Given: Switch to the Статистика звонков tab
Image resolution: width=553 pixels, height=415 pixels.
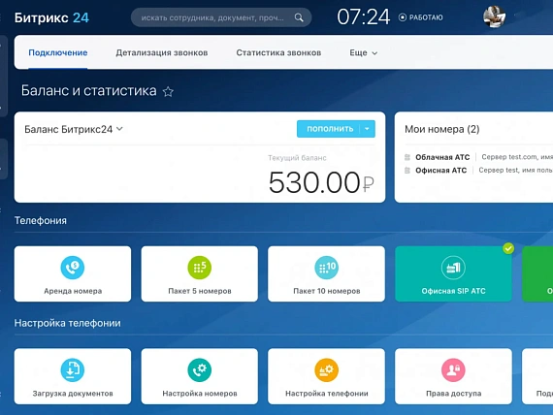Looking at the screenshot, I should point(278,53).
